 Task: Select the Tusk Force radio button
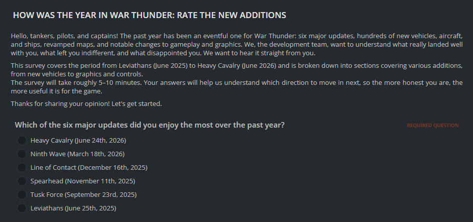(x=22, y=194)
